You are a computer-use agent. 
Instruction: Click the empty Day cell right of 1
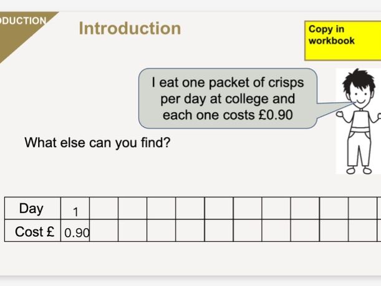tap(104, 209)
